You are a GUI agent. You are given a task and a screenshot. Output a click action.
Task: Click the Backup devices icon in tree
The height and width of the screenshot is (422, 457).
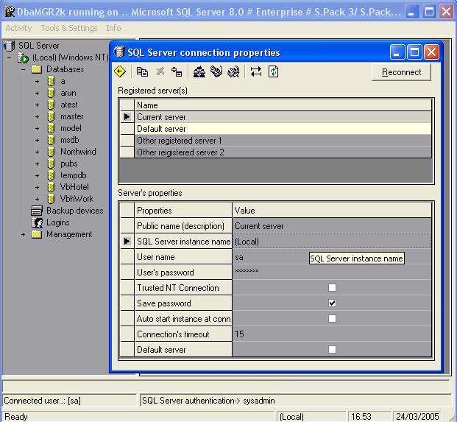(x=37, y=211)
